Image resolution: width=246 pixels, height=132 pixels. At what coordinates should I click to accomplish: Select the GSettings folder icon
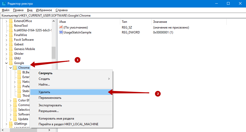coord(11,124)
